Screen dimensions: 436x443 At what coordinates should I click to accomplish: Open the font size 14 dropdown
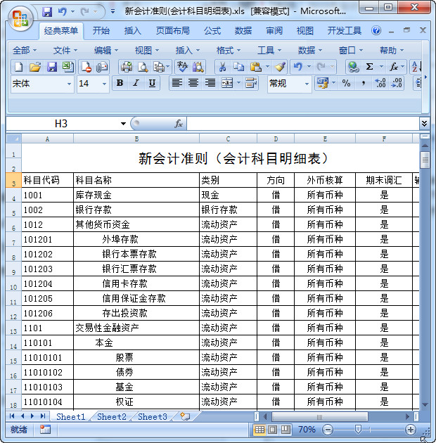104,84
